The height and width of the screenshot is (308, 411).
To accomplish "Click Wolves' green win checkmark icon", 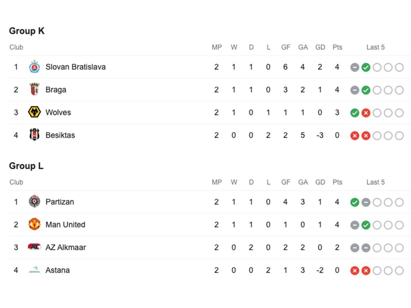I will [354, 113].
